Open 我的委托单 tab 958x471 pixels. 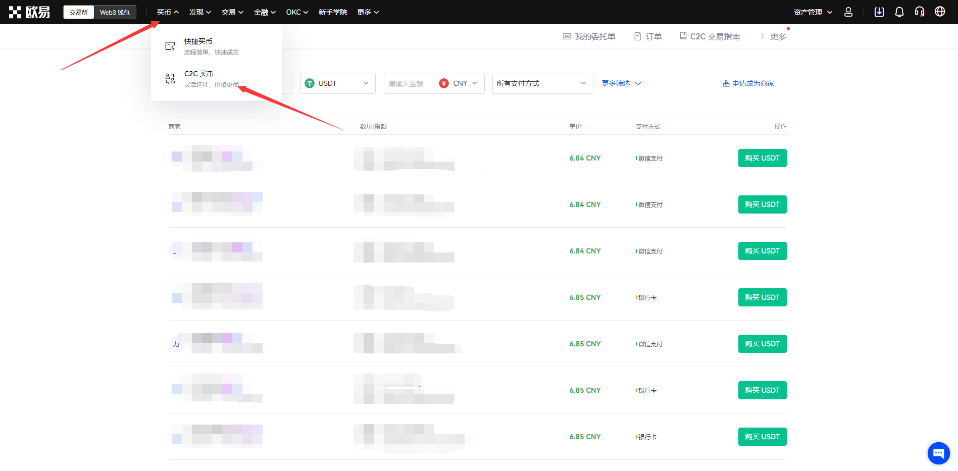click(x=589, y=36)
